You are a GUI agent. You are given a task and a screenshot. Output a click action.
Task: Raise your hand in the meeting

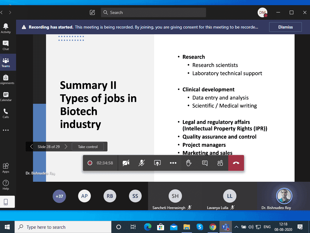click(189, 163)
